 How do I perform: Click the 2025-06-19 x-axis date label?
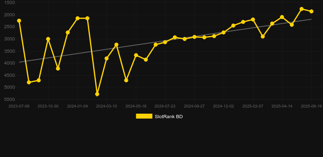(311, 106)
